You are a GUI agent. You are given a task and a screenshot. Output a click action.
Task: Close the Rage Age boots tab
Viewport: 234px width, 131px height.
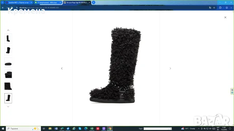89,3
